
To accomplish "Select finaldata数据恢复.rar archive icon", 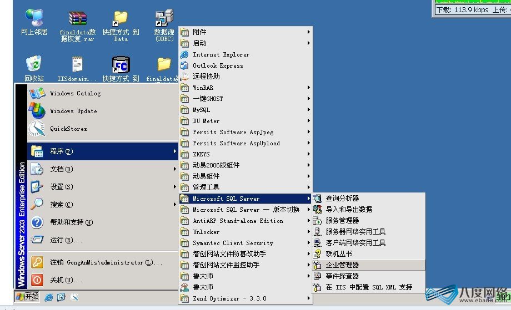I will click(x=78, y=26).
